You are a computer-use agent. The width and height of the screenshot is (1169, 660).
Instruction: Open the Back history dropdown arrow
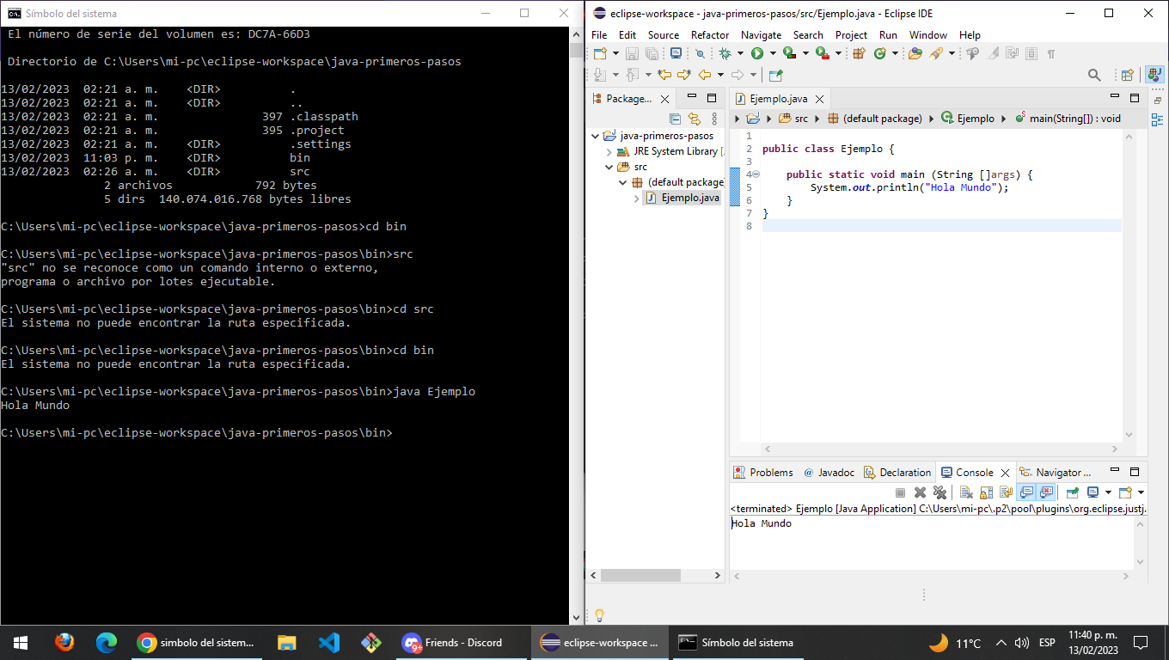pyautogui.click(x=721, y=75)
